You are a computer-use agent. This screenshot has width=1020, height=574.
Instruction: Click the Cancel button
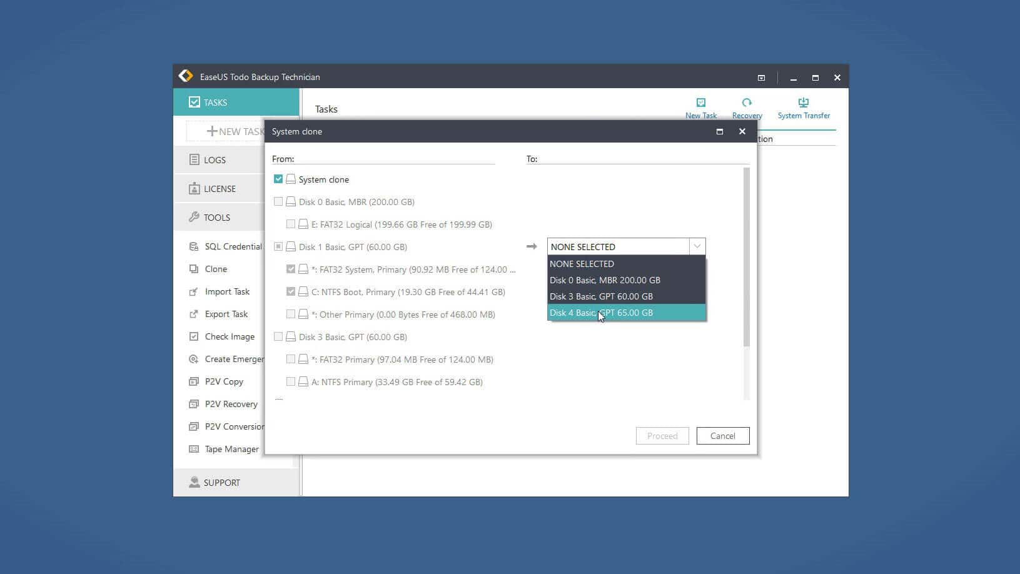click(723, 436)
